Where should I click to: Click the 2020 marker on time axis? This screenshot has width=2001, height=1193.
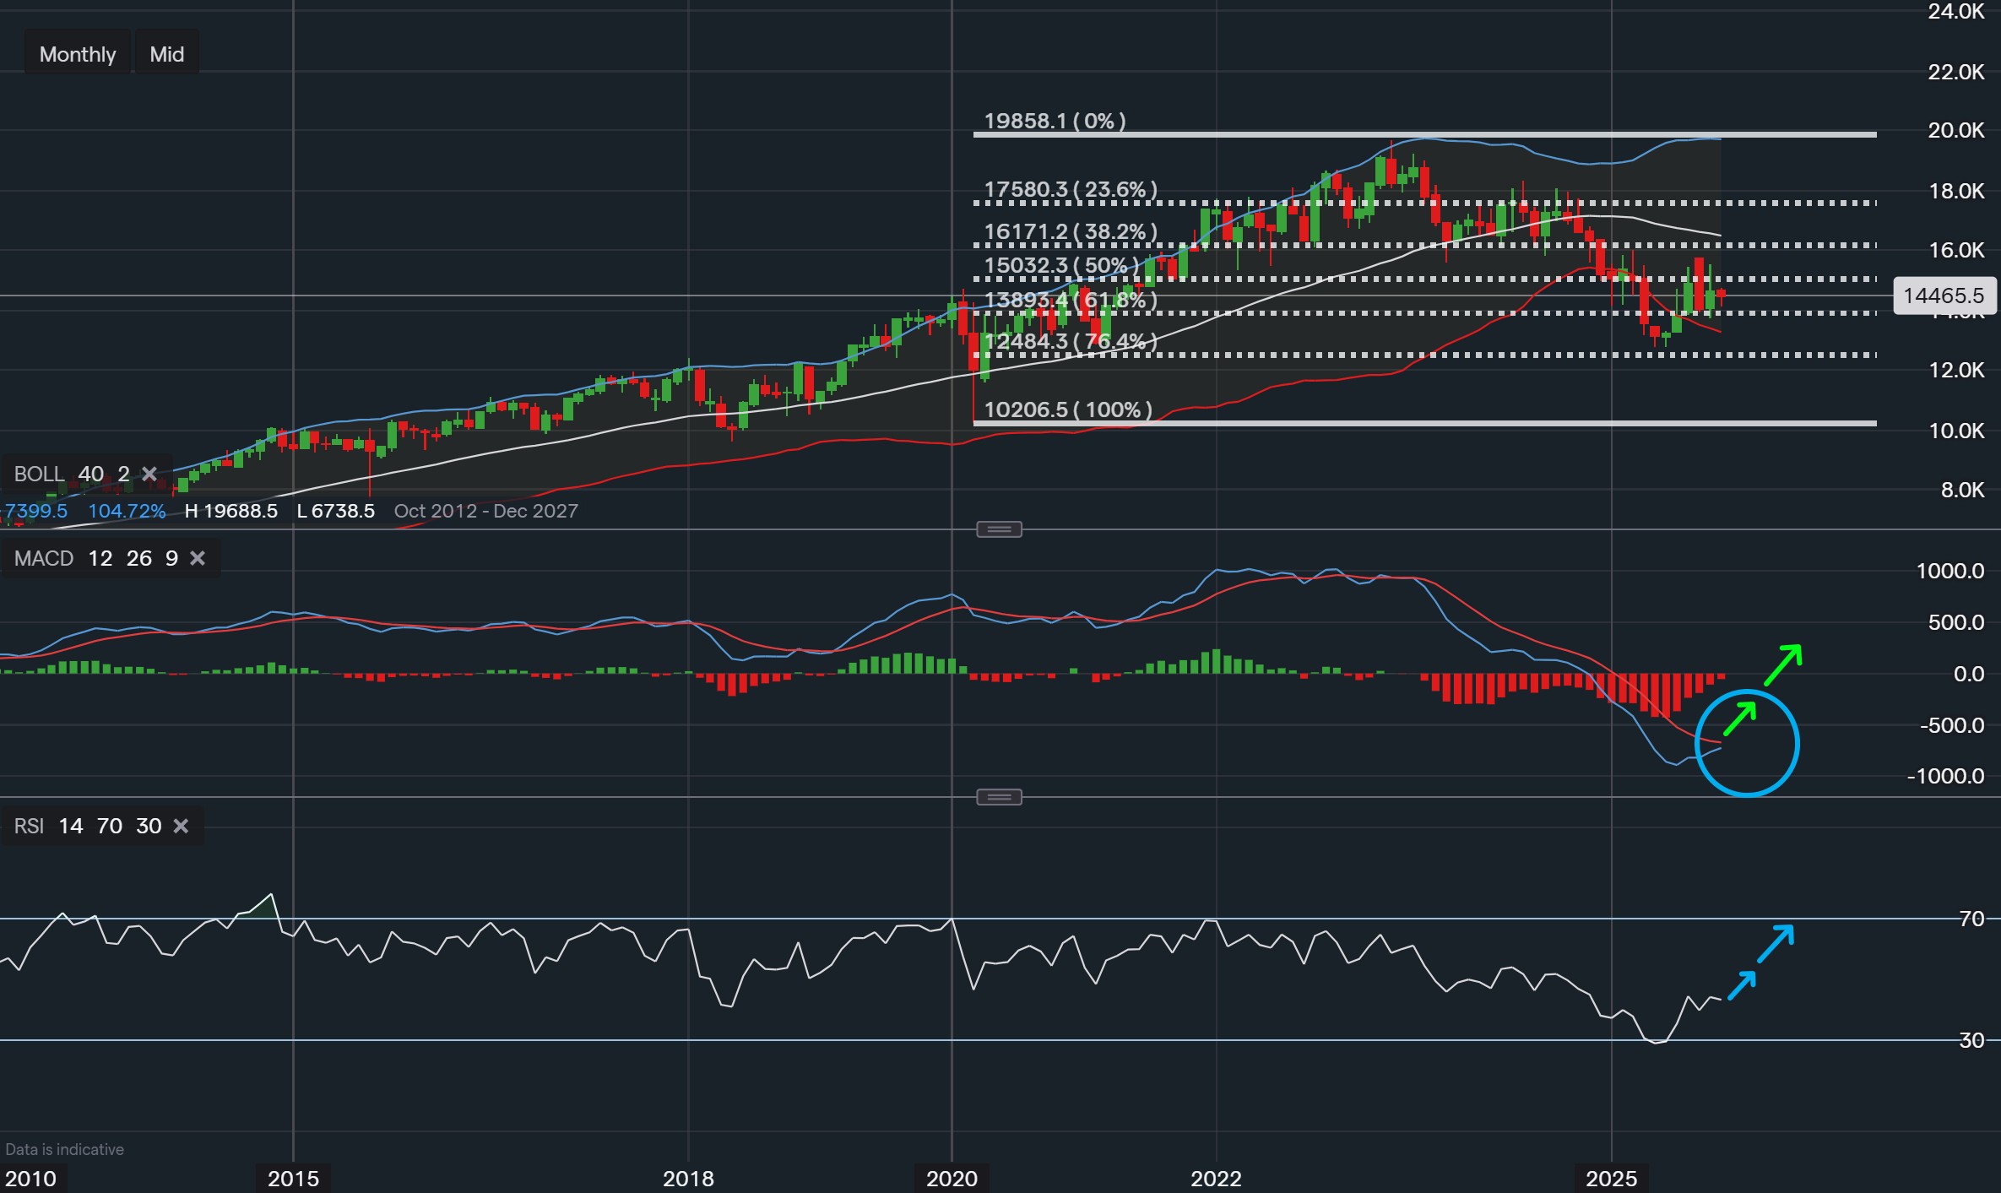pos(952,1179)
